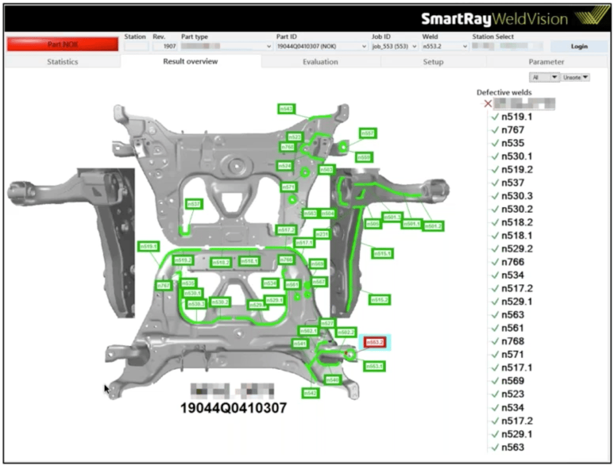
Task: Click the red X beside the defective welds entry
Action: point(488,104)
